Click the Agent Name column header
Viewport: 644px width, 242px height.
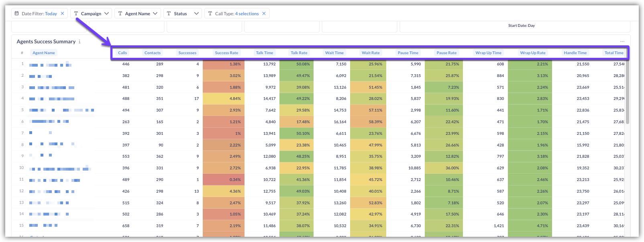click(44, 53)
